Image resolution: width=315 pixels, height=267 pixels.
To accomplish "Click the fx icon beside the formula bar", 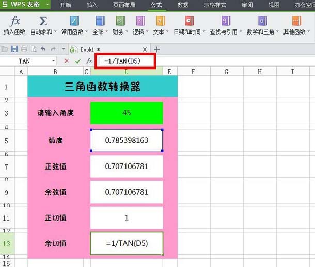I will coord(89,61).
